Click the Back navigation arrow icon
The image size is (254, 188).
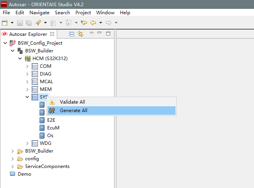(93, 23)
